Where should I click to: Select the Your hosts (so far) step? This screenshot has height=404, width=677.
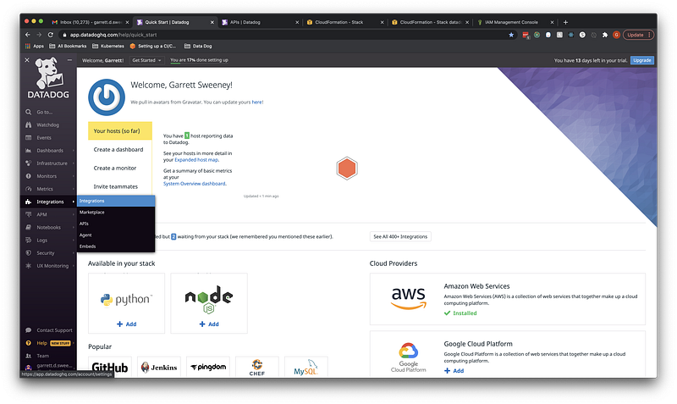[x=120, y=131]
